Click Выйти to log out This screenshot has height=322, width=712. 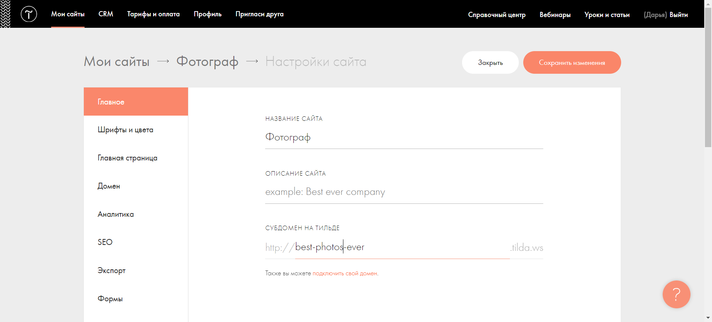click(679, 15)
